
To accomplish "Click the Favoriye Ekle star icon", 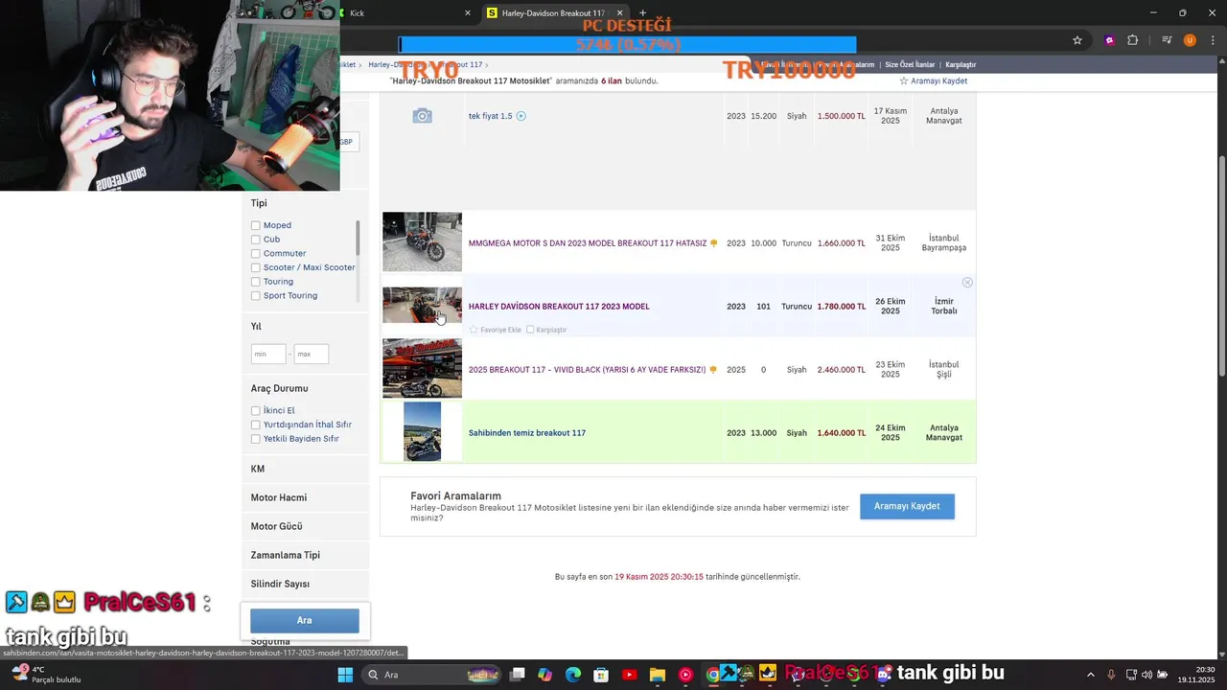I will click(x=474, y=330).
